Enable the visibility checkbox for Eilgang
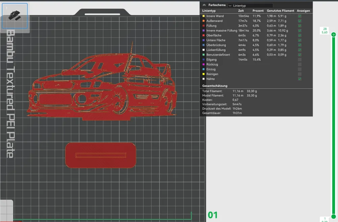Image resolution: width=338 pixels, height=222 pixels. tap(299, 59)
